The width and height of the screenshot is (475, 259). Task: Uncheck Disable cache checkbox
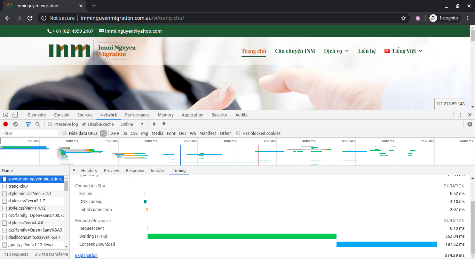pyautogui.click(x=84, y=124)
